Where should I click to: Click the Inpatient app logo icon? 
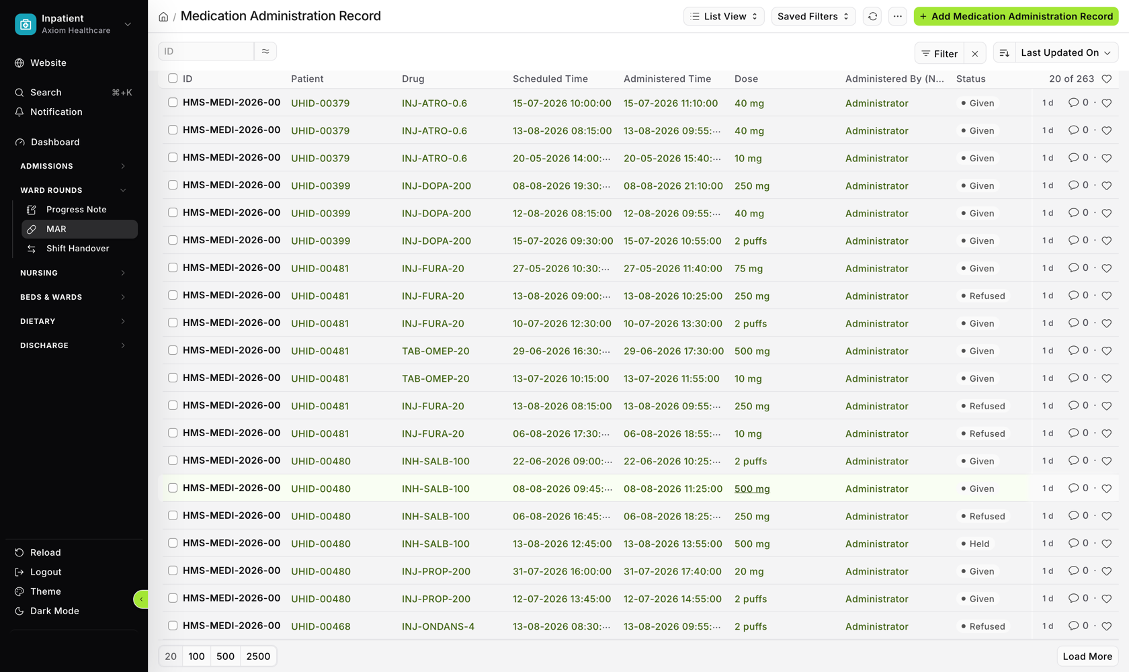click(26, 24)
